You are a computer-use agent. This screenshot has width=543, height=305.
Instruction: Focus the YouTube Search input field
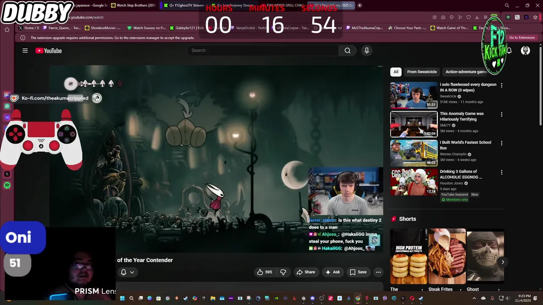pos(263,50)
